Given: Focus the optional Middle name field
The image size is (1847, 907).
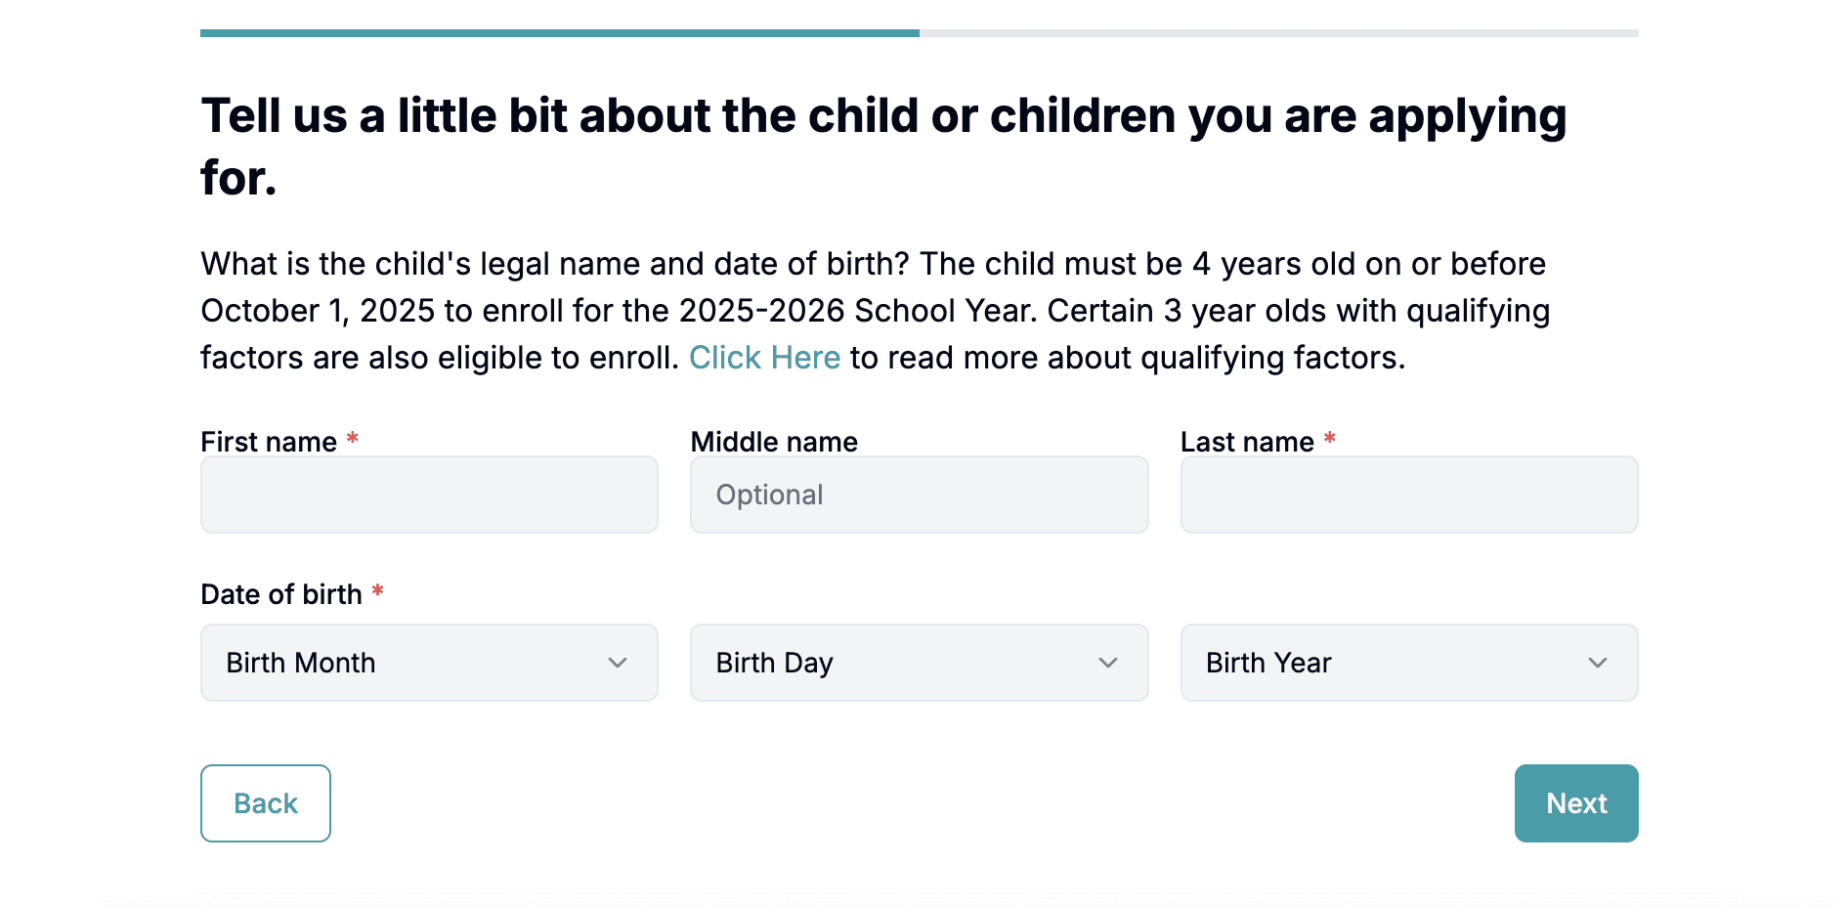Looking at the screenshot, I should [x=919, y=495].
